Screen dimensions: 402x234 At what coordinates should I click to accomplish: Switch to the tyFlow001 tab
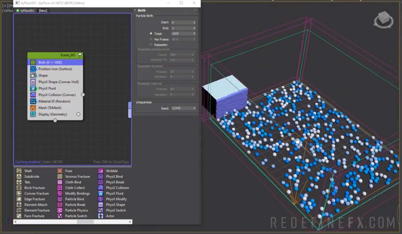tap(26, 11)
